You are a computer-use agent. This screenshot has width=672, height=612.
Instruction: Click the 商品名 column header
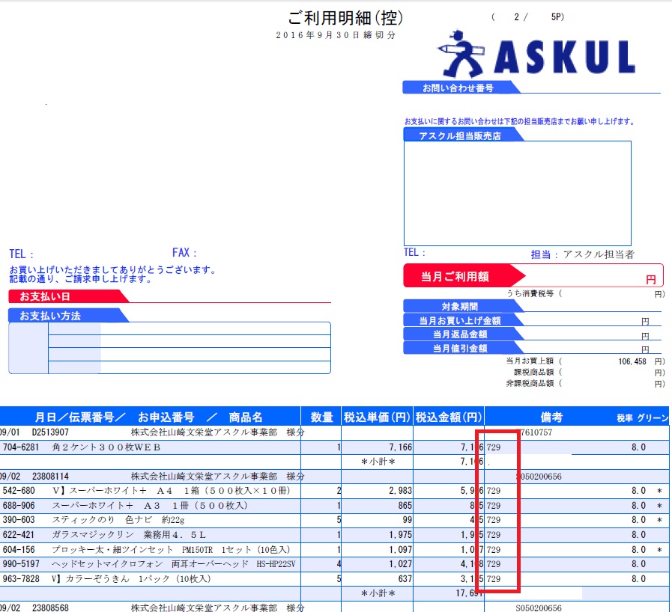tap(245, 417)
